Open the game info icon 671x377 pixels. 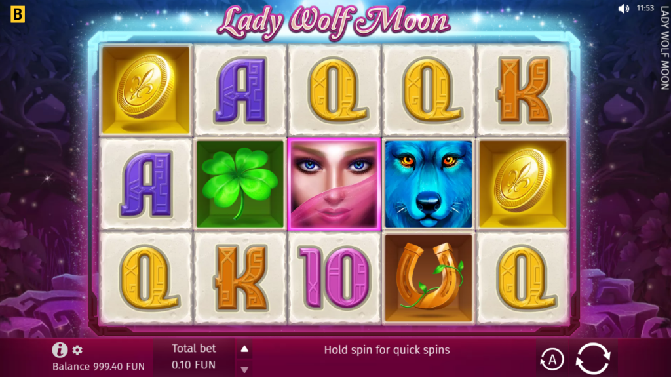60,350
